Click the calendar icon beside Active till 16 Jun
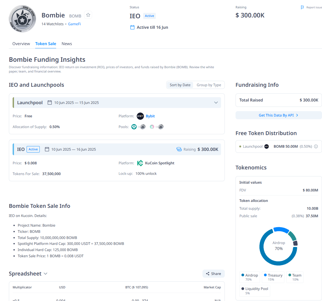322x301 pixels. pos(132,27)
